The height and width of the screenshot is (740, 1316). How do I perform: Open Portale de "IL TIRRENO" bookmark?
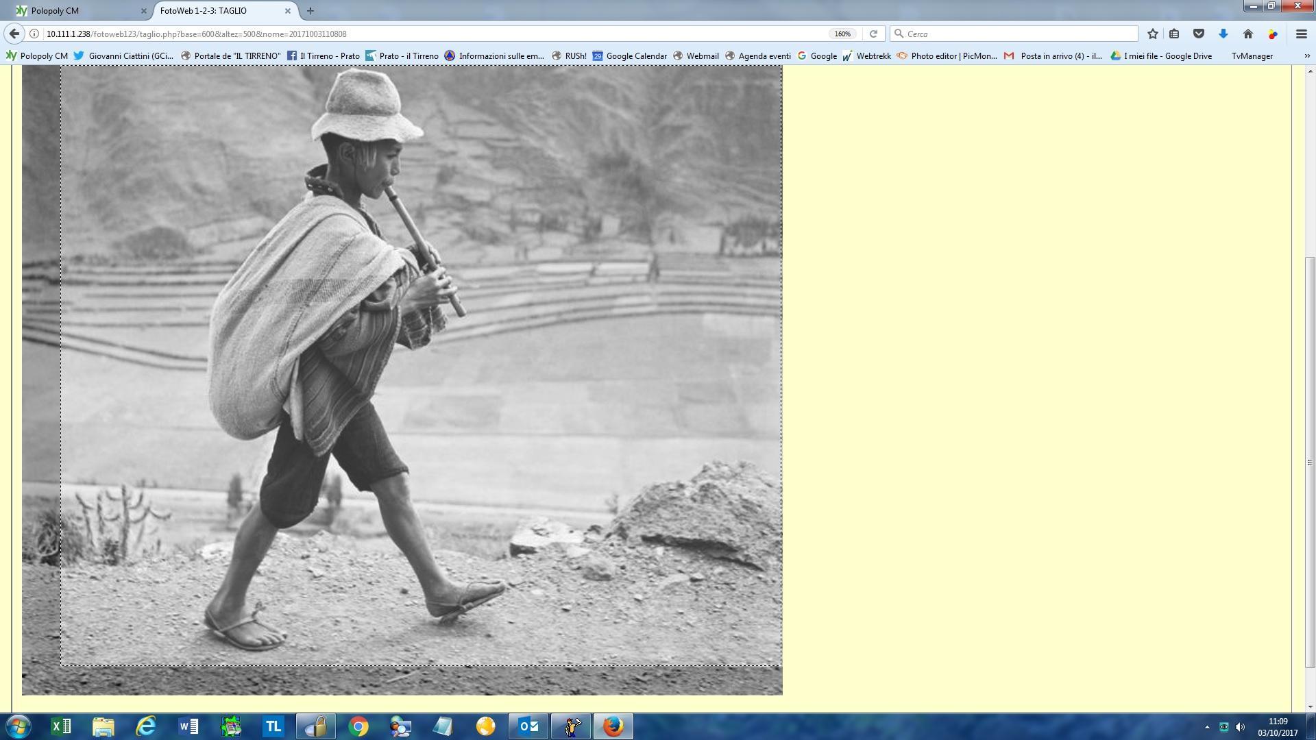(230, 56)
